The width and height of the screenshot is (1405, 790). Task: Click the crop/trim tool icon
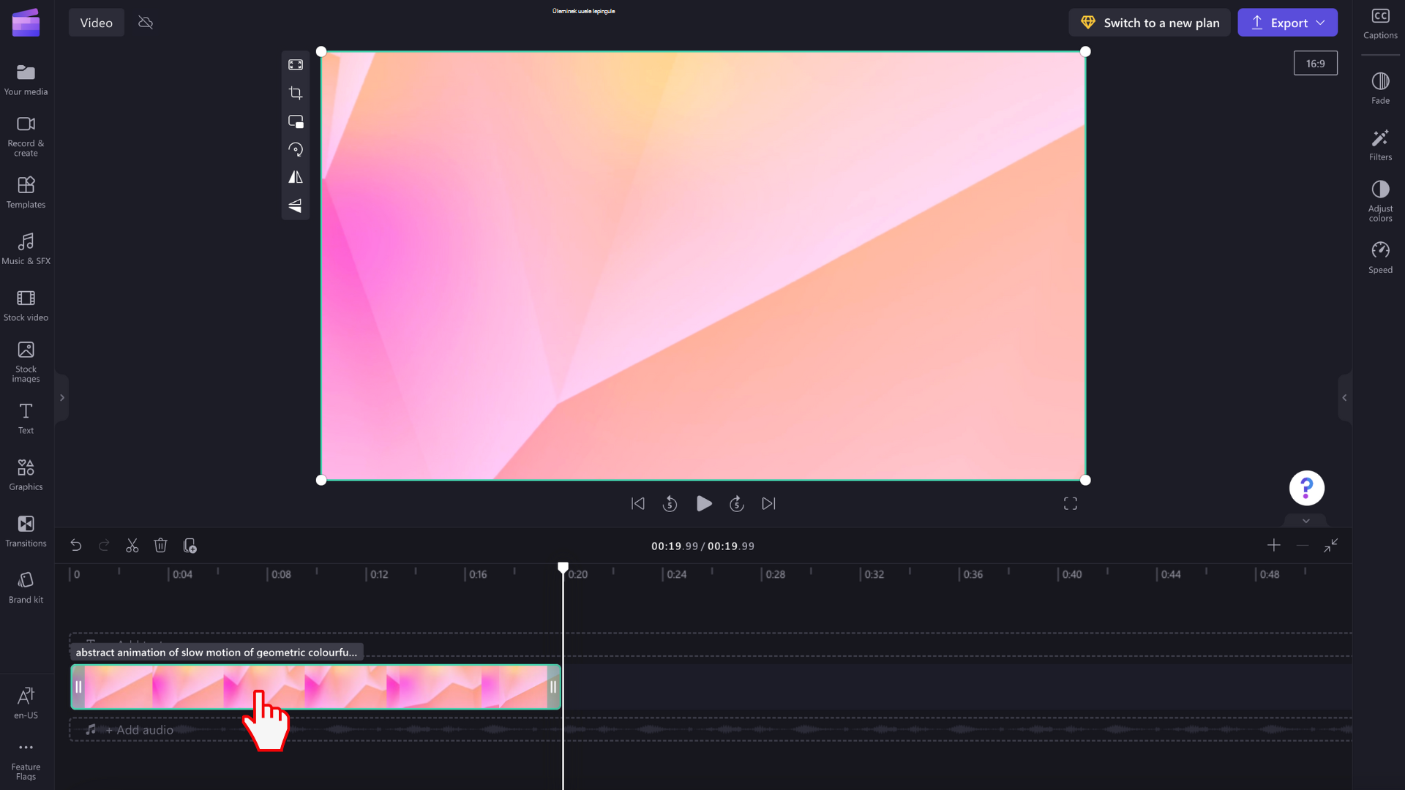tap(296, 93)
